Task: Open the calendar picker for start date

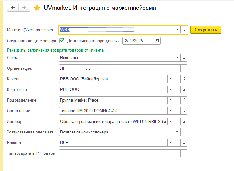Action: click(157, 41)
